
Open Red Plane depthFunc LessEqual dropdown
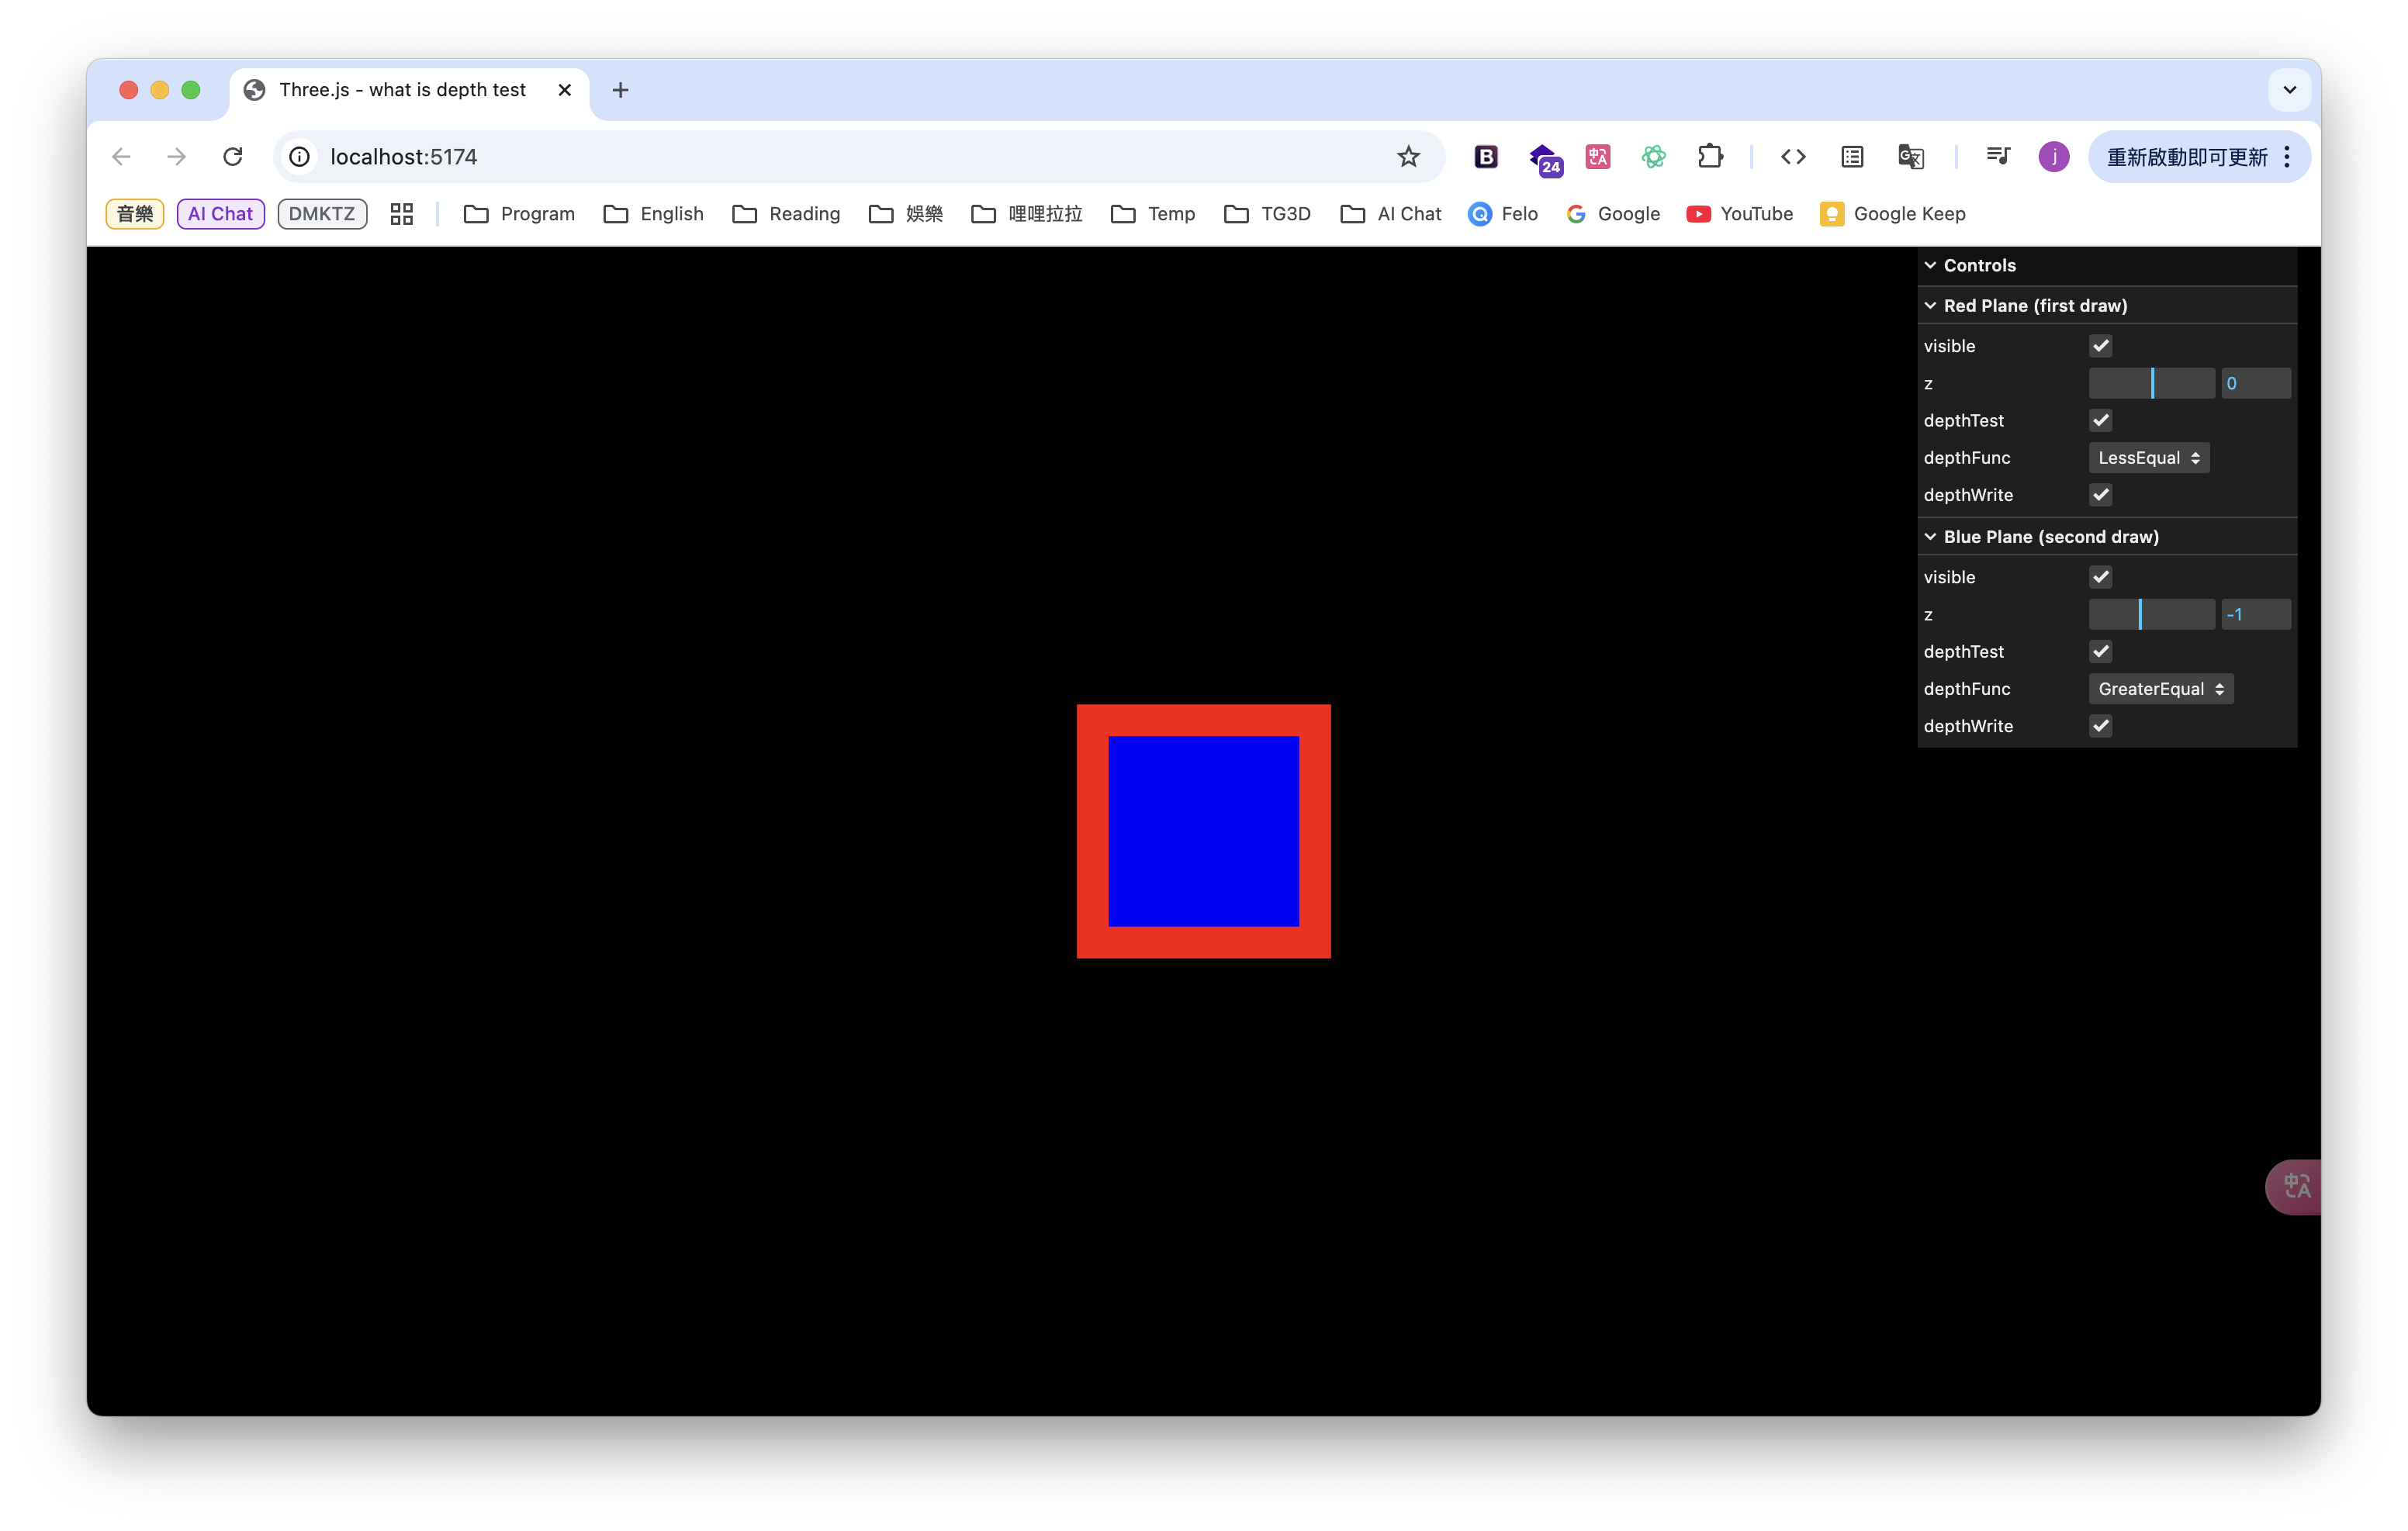(x=2149, y=458)
